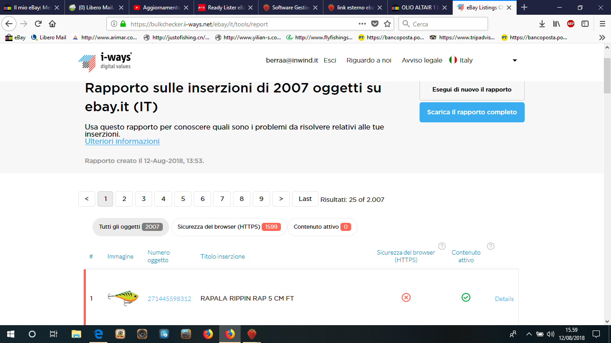Open Details for RAPALA RIPPIN RAP
Image resolution: width=611 pixels, height=343 pixels.
[504, 299]
